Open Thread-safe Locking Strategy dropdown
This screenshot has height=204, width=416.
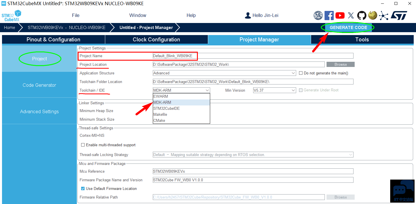pos(253,155)
